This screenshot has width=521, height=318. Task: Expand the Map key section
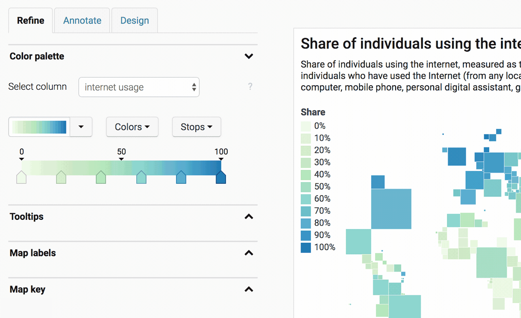click(248, 290)
